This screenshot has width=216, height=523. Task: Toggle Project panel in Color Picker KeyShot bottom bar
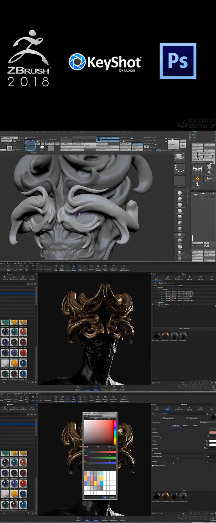coord(96,519)
